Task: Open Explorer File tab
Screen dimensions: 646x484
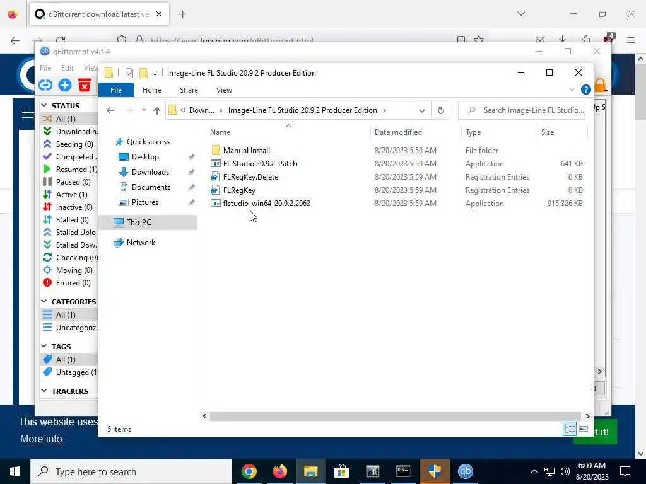Action: (x=116, y=90)
